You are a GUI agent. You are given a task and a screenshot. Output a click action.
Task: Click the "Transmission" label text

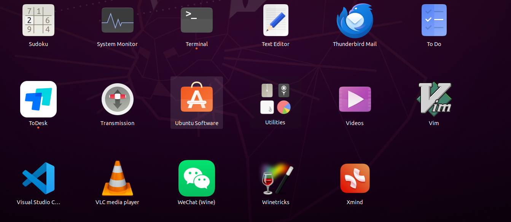117,123
